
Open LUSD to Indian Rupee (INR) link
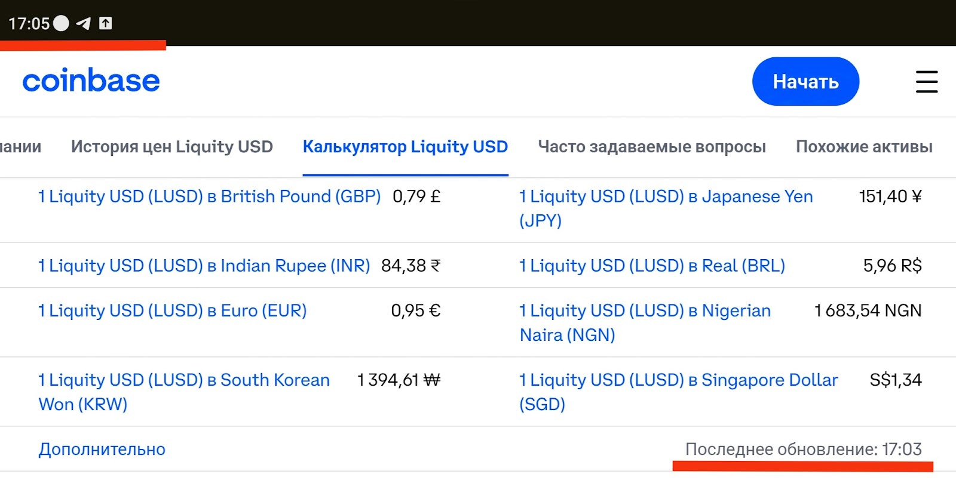click(204, 266)
